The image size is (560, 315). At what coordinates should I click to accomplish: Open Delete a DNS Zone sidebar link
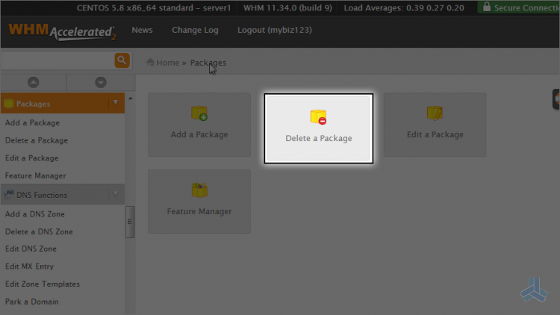coord(39,232)
